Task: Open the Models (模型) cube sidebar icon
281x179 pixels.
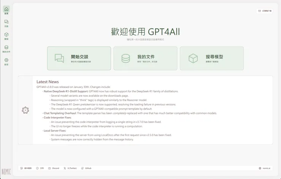Action: click(x=6, y=36)
